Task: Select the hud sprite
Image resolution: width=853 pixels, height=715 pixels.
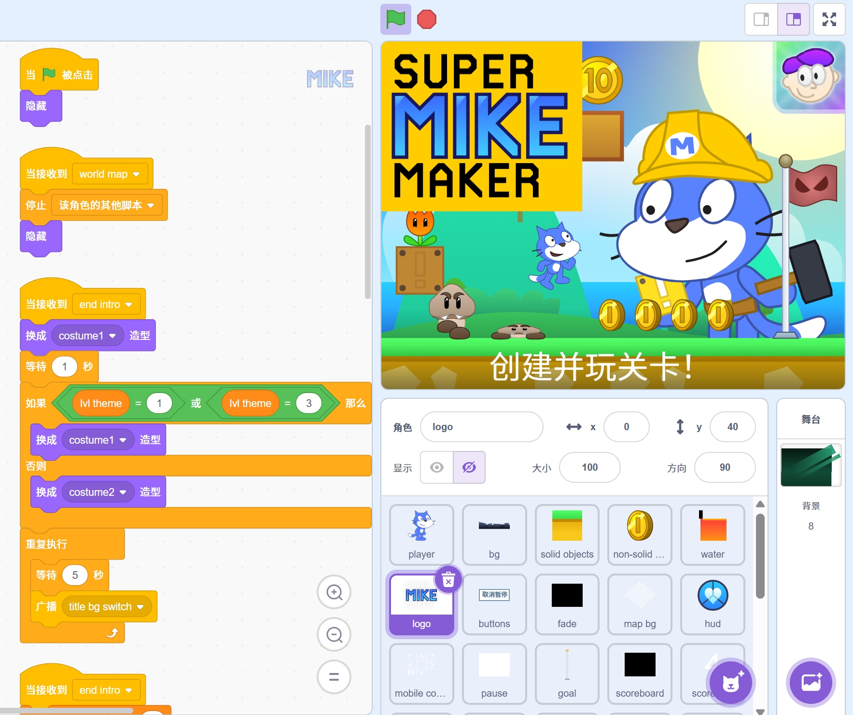Action: click(713, 604)
